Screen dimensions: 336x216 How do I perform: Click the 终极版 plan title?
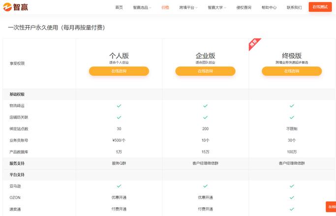point(292,56)
